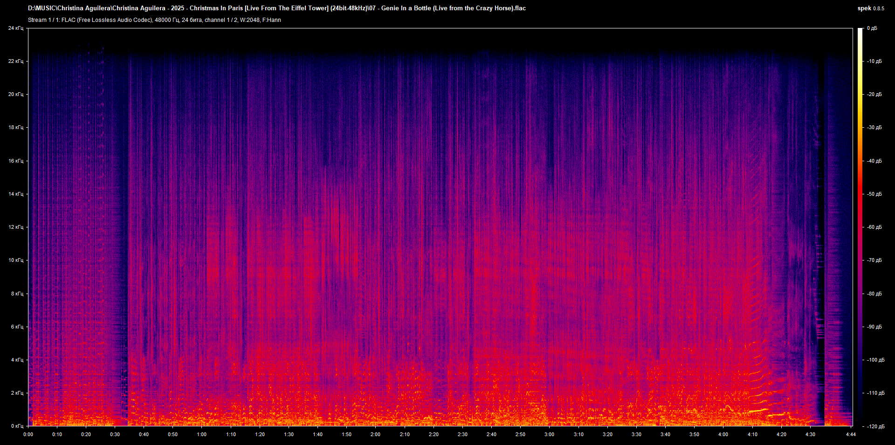Click the 0 дБ label on color scale
This screenshot has width=895, height=445.
coord(873,28)
